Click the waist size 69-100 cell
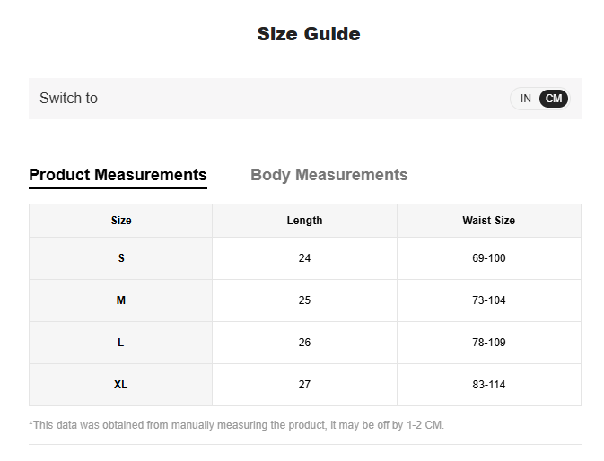The width and height of the screenshot is (604, 461). click(488, 258)
